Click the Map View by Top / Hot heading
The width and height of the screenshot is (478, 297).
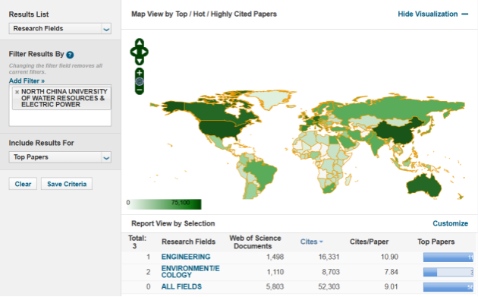(204, 14)
